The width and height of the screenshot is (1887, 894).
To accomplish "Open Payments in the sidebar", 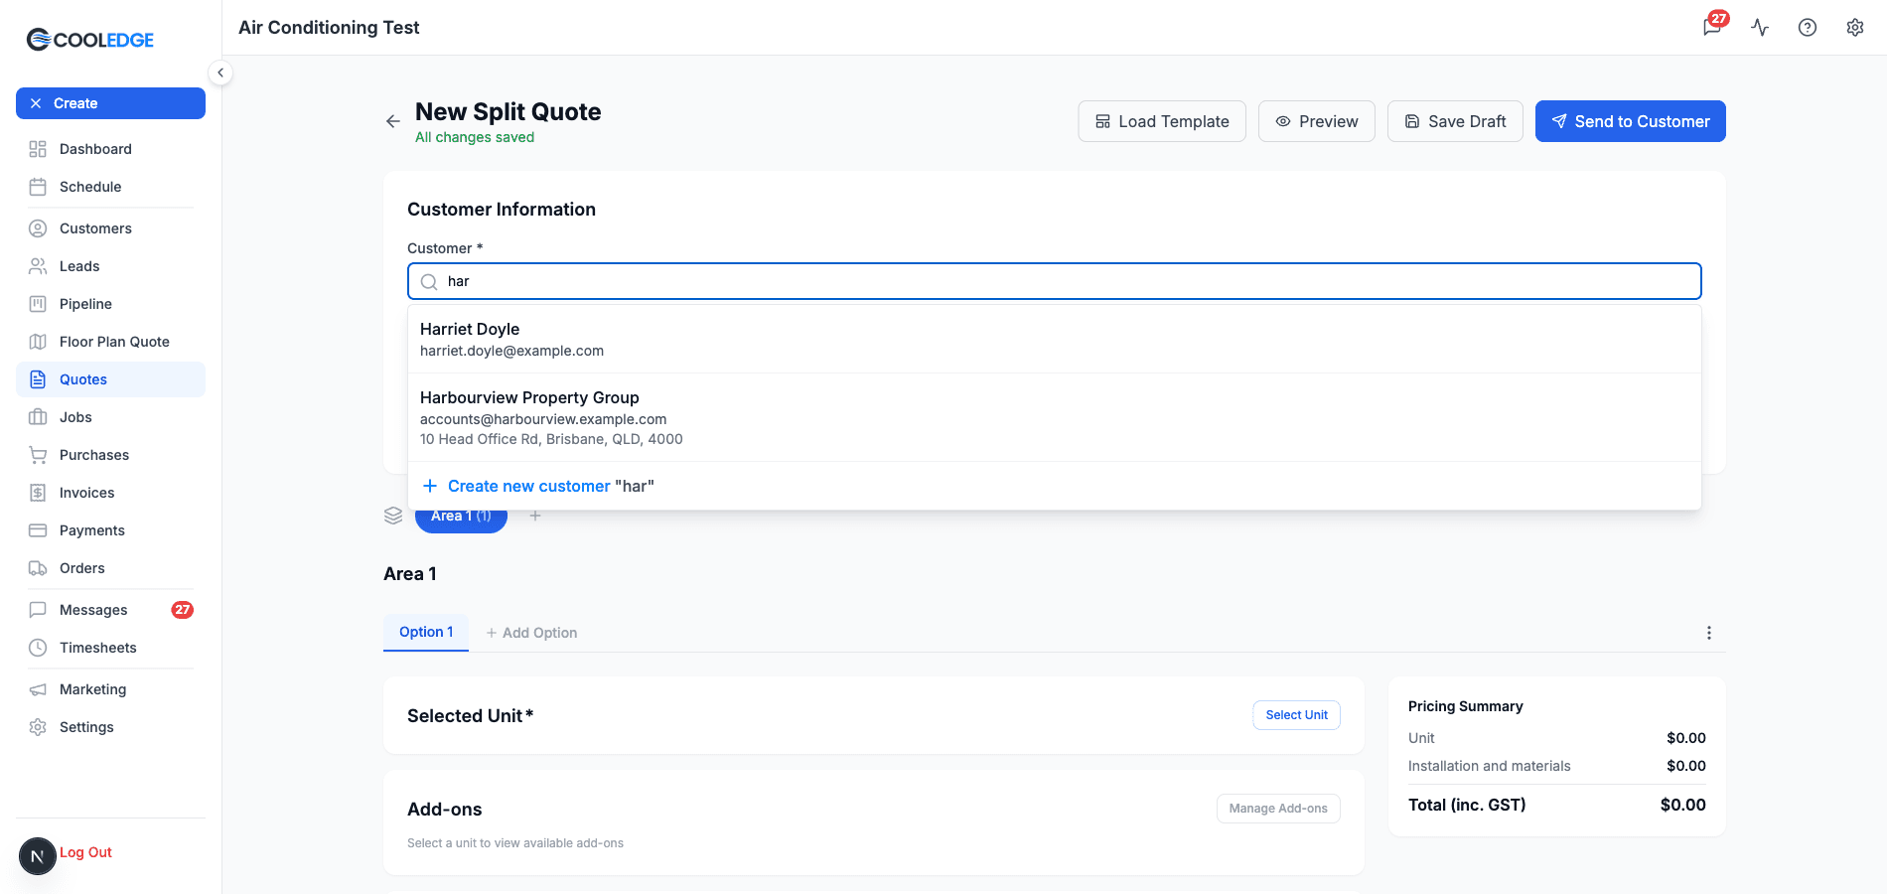I will tap(110, 530).
